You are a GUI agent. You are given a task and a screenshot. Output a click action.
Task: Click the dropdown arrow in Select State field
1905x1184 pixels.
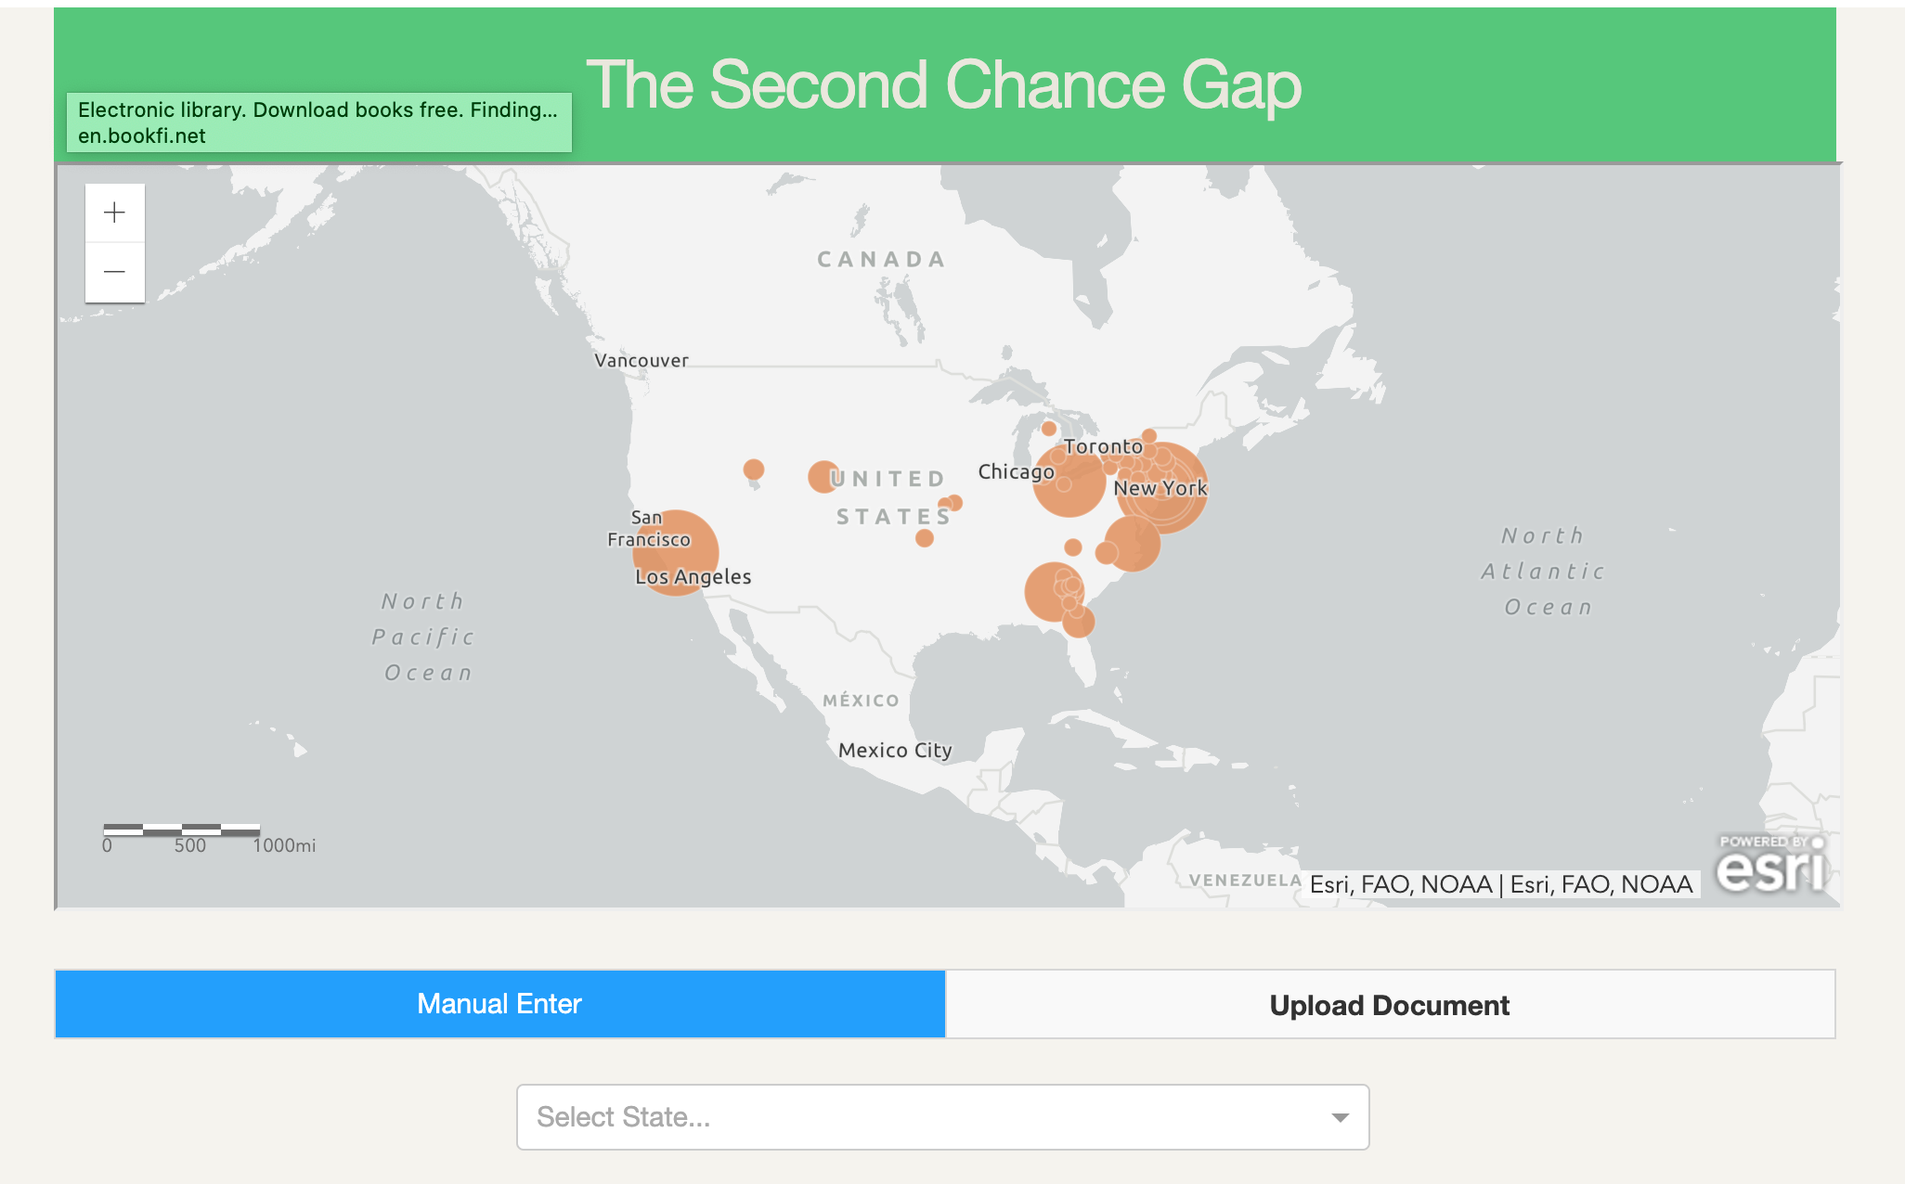tap(1340, 1117)
